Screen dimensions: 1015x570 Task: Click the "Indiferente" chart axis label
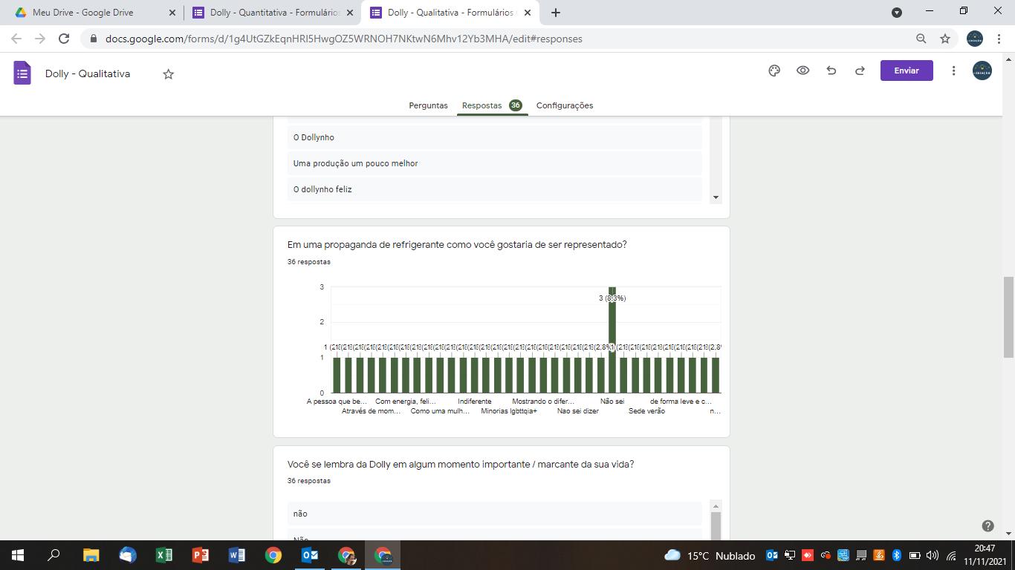tap(474, 402)
